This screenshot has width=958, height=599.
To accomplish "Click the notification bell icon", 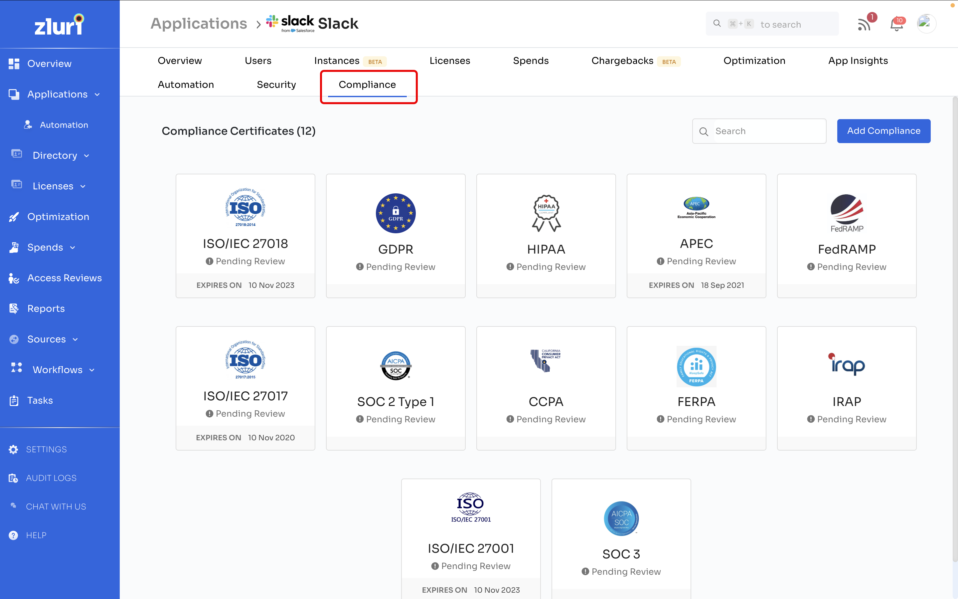I will point(896,25).
